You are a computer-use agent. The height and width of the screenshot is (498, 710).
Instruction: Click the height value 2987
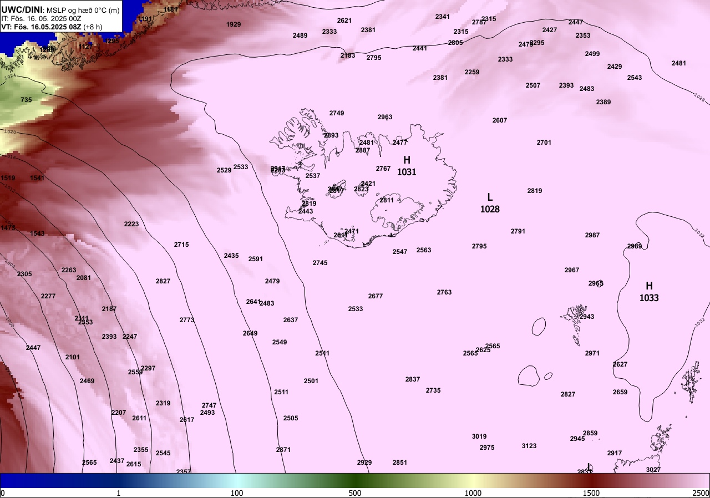[592, 235]
